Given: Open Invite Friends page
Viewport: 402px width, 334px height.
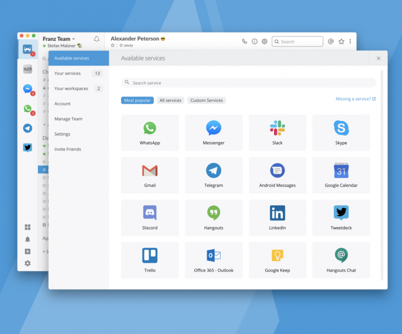Looking at the screenshot, I should click(x=79, y=150).
